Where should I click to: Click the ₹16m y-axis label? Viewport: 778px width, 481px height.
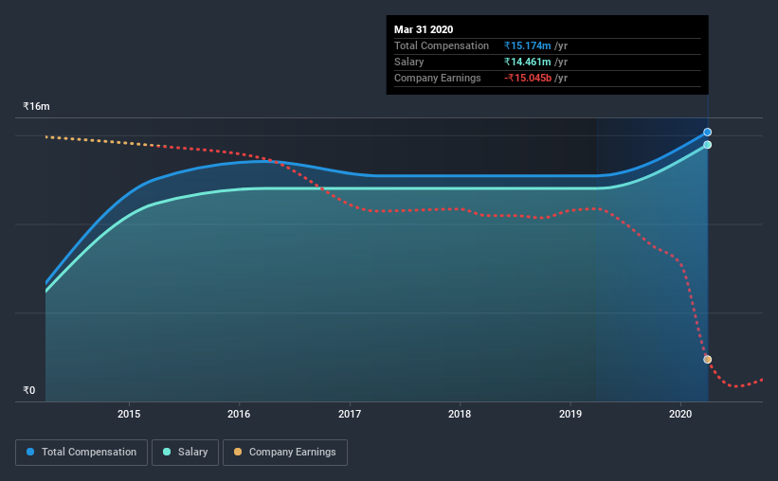(x=36, y=106)
